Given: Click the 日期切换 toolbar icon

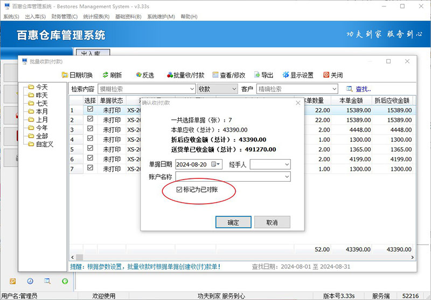Looking at the screenshot, I should pyautogui.click(x=65, y=75).
